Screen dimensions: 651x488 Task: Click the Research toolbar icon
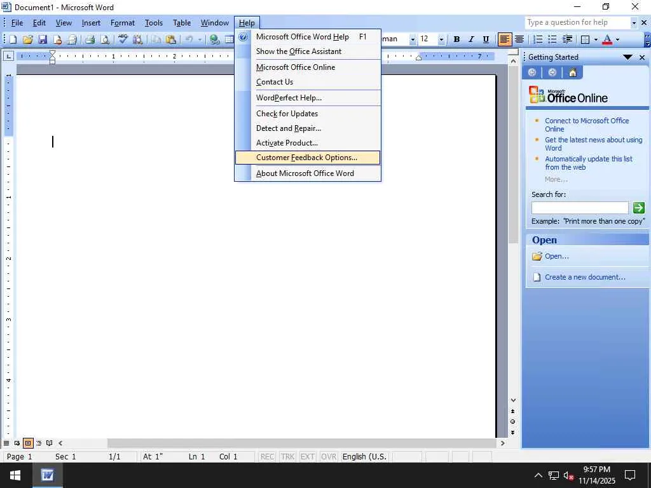click(x=137, y=39)
